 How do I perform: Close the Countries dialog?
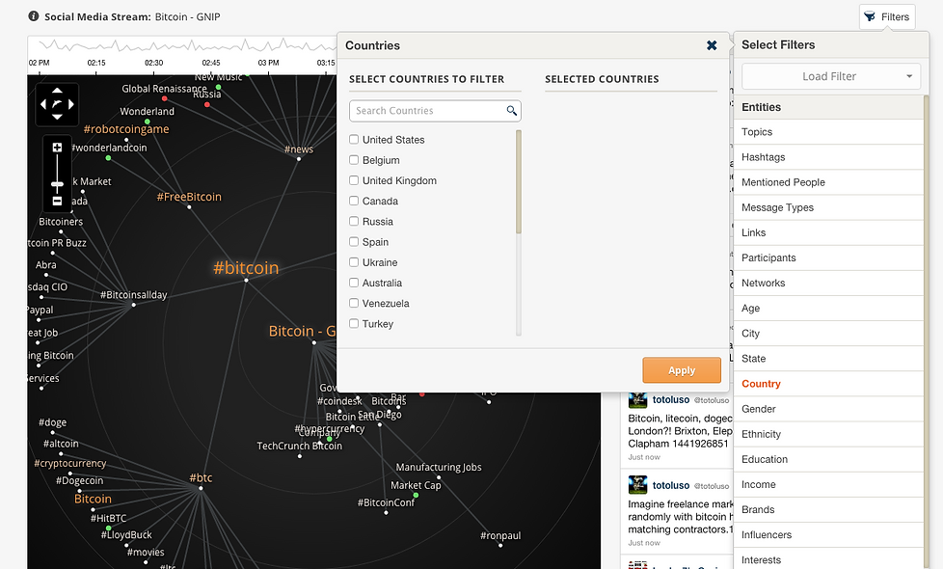[712, 45]
